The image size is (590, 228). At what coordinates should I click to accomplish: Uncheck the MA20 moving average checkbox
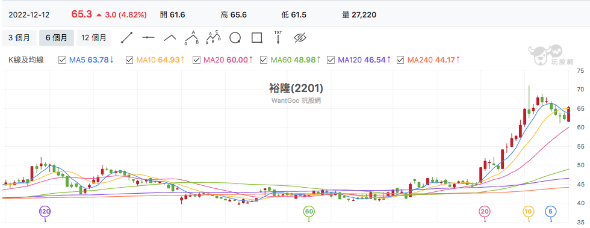196,60
